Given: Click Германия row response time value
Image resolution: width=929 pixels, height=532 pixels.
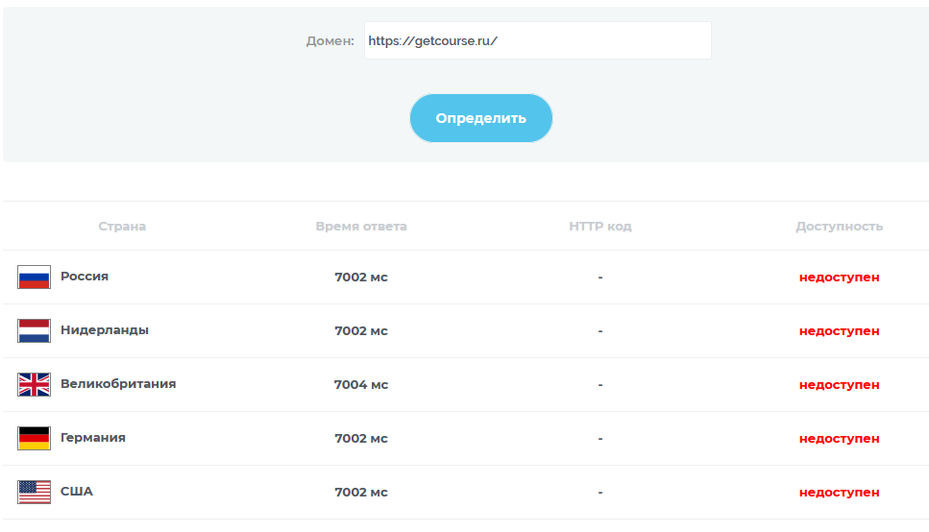Looking at the screenshot, I should point(361,439).
